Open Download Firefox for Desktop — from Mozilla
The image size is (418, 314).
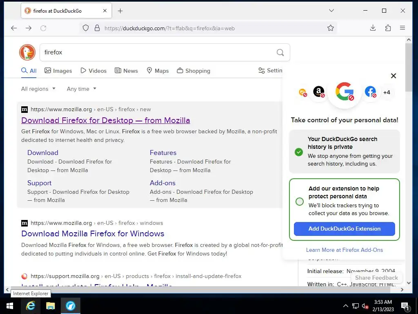tap(106, 121)
